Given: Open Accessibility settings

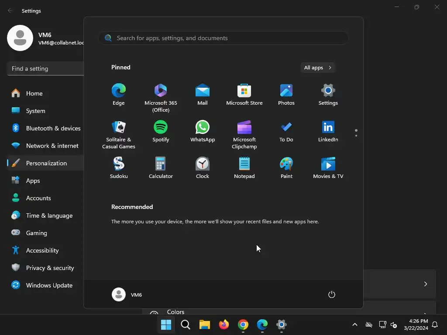Looking at the screenshot, I should click(x=45, y=250).
